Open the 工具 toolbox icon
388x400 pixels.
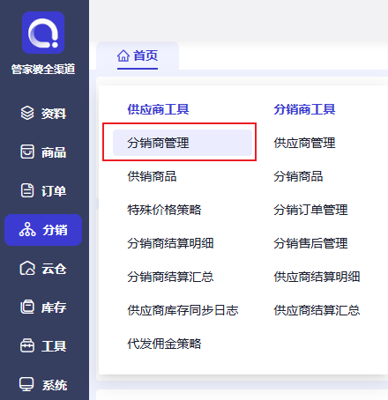coord(27,345)
